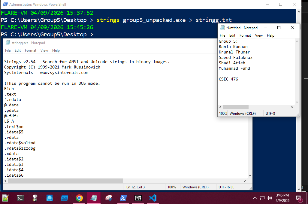Open Edit menu in Untitled Notepad

[x=232, y=35]
